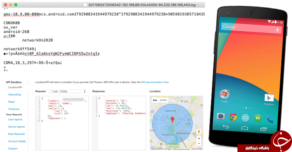Screen dimensions: 292x152
Task: Click the 'android-26B' line in the log
Action: [16, 32]
